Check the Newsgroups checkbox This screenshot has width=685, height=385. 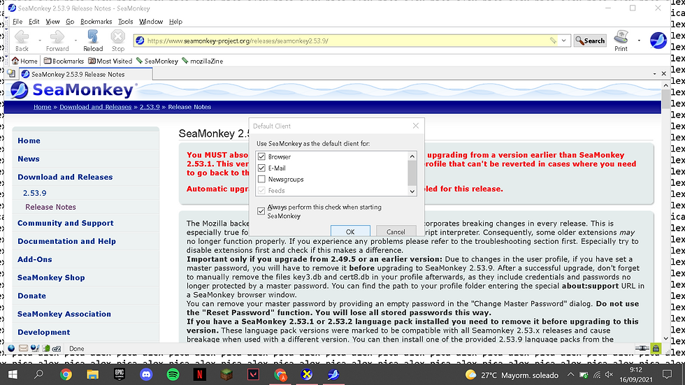(x=261, y=179)
